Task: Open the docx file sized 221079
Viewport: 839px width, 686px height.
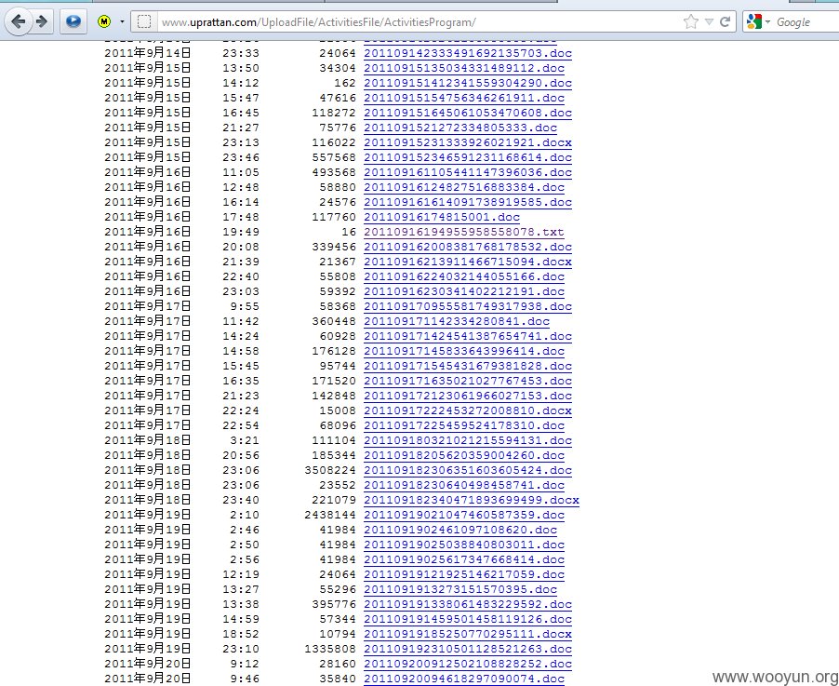Action: tap(472, 501)
